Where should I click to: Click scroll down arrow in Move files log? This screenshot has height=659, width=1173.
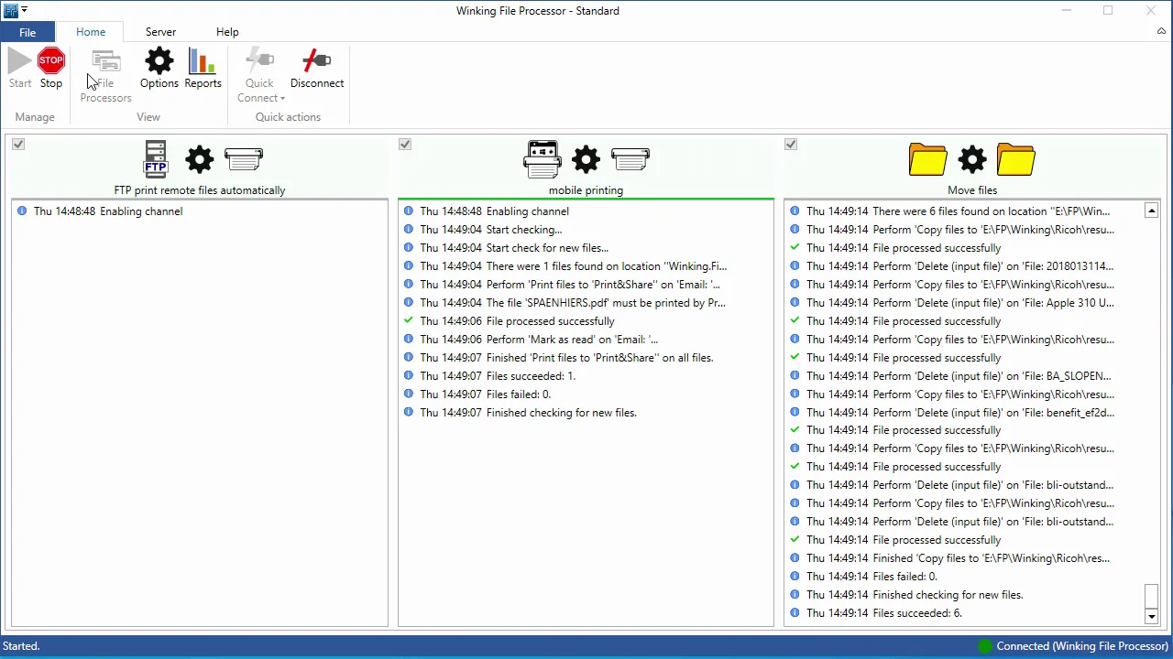coord(1152,617)
